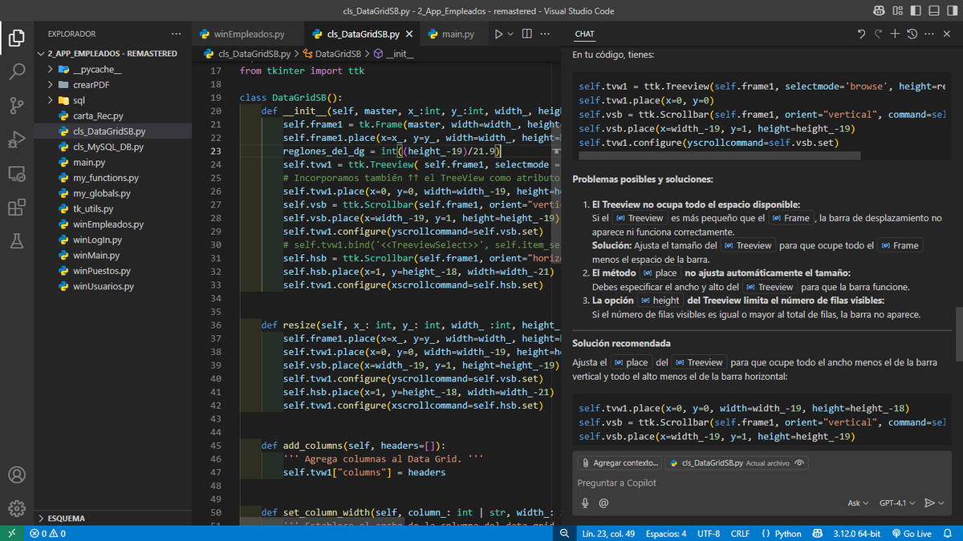Start a new chat with plus icon

pos(895,34)
